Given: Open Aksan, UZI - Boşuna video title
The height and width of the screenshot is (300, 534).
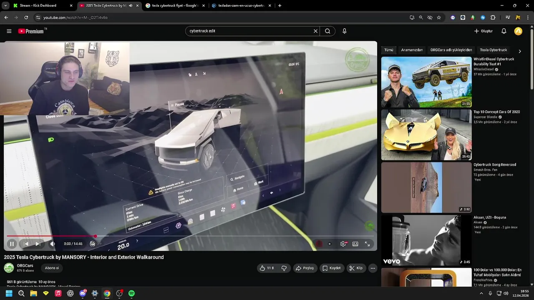Looking at the screenshot, I should [490, 217].
